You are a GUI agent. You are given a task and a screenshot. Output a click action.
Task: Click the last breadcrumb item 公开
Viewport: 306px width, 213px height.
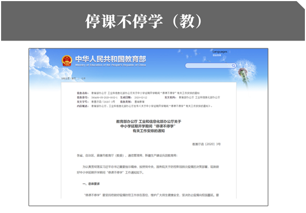84,78
